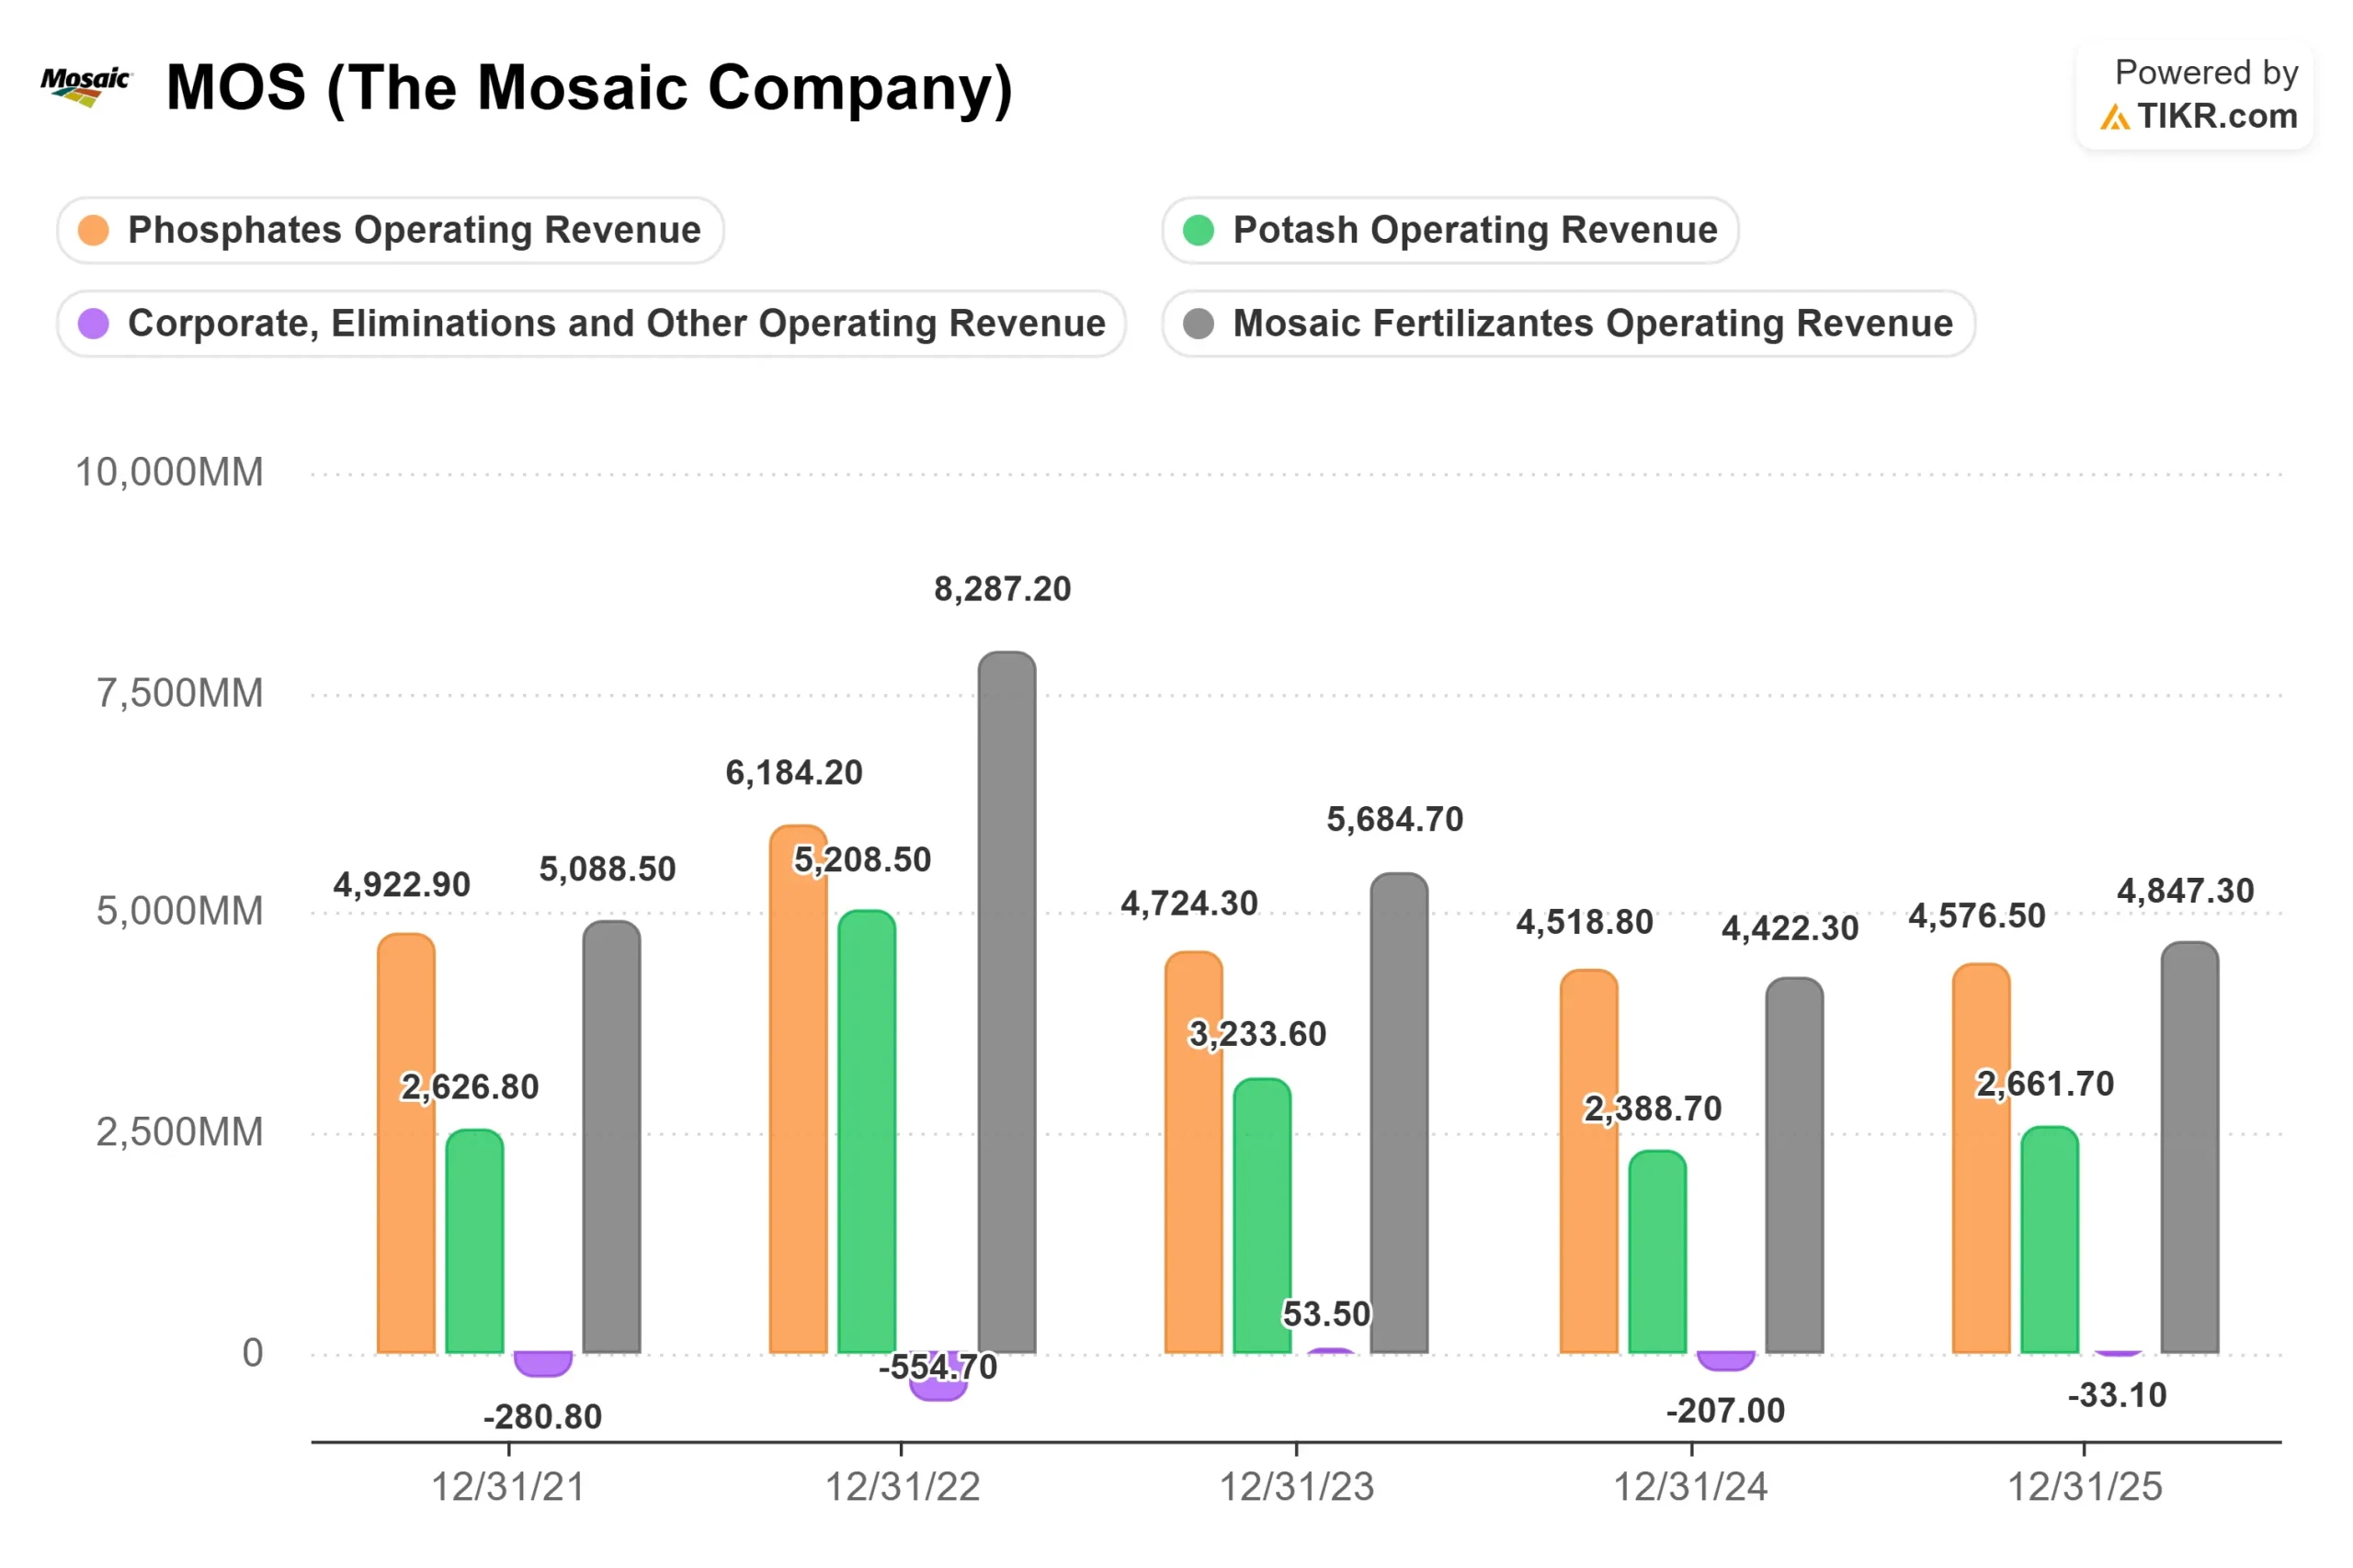Screen dimensions: 2353x1568
Task: Click the 10,000MM y-axis label
Action: click(x=170, y=472)
